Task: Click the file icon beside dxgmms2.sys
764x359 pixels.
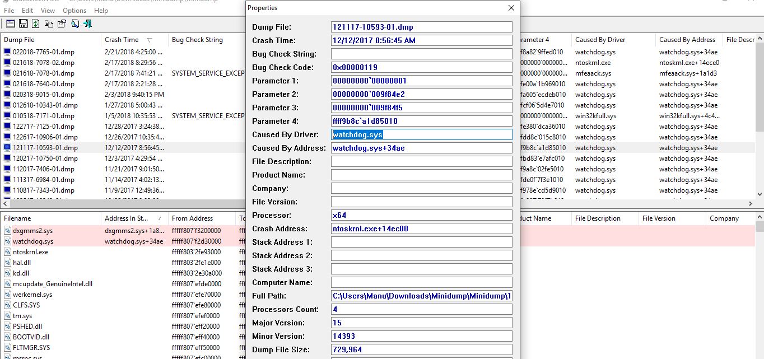Action: pyautogui.click(x=7, y=231)
